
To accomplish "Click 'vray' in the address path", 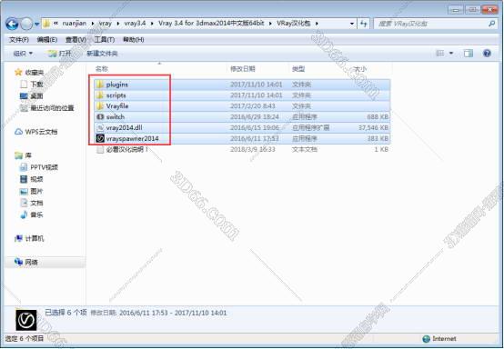I will coord(106,24).
